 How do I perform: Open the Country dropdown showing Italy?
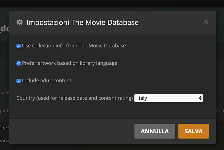[168, 98]
